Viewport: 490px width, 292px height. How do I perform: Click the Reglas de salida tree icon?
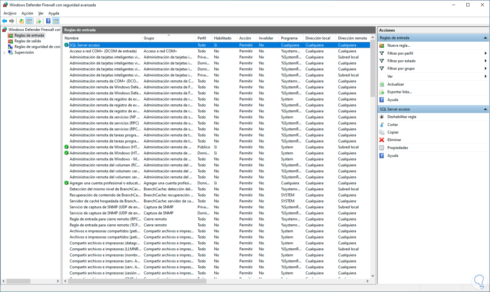tap(11, 41)
